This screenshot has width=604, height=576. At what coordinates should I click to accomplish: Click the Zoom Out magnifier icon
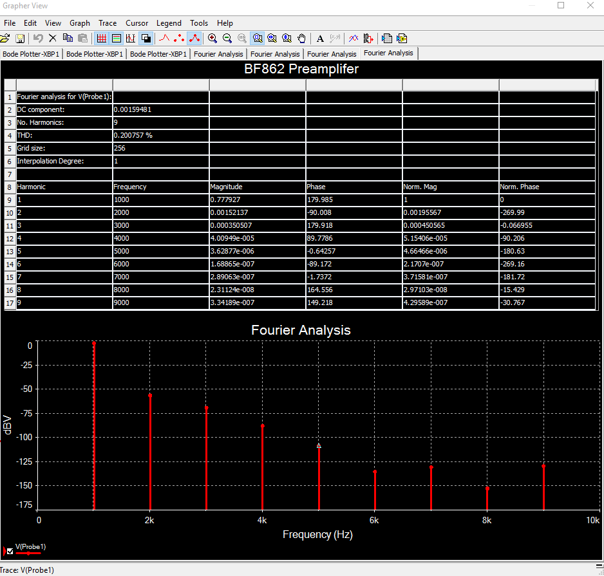pyautogui.click(x=227, y=38)
